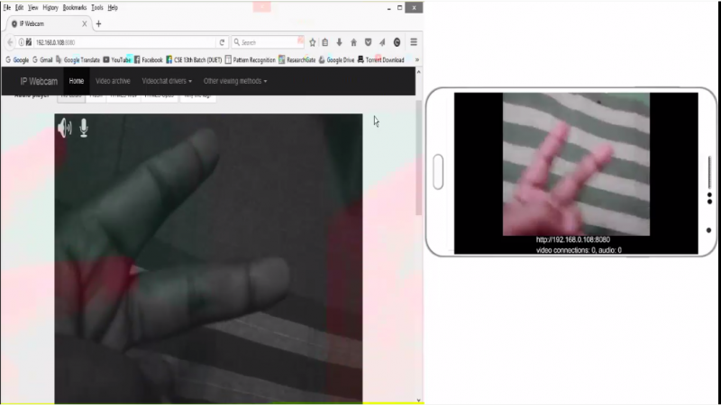
Task: Expand Other viewing methods dropdown
Action: click(x=235, y=81)
